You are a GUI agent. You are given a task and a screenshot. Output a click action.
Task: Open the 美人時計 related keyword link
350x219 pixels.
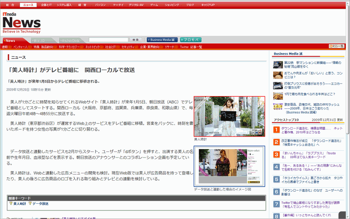pos(20,204)
